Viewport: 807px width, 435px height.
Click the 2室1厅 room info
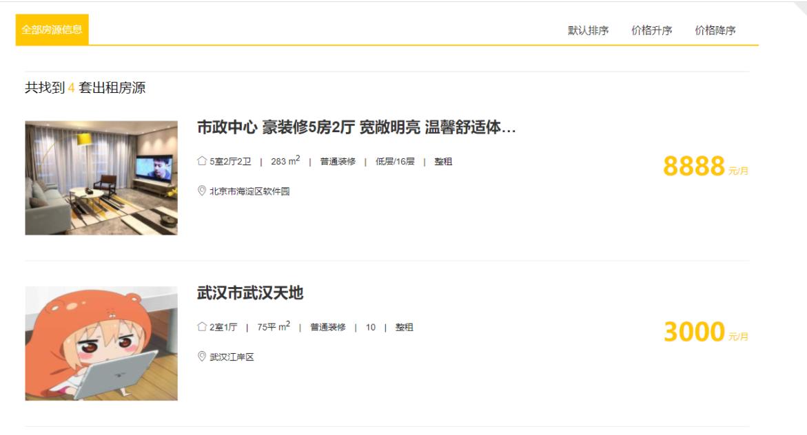coord(223,328)
